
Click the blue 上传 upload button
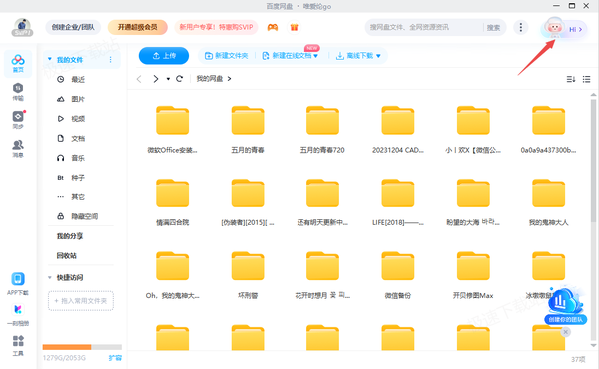[164, 56]
